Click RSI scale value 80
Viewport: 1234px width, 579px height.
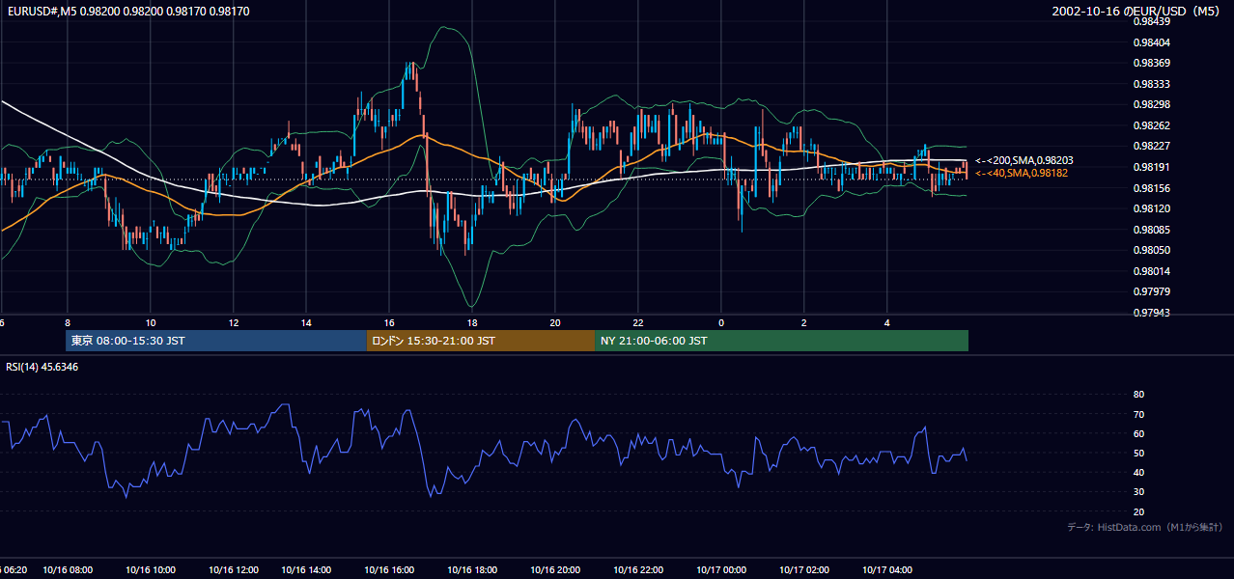1138,395
